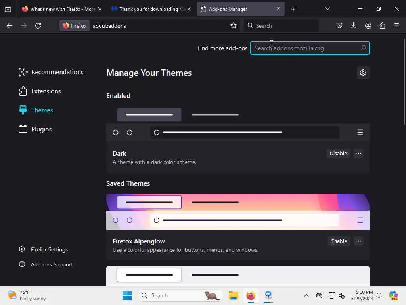Screen dimensions: 406x305
Task: Open the Firefox application menu
Action: click(396, 26)
